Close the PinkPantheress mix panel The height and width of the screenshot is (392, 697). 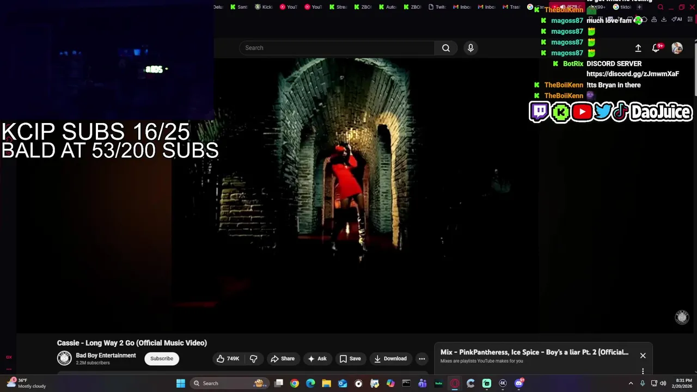click(643, 356)
